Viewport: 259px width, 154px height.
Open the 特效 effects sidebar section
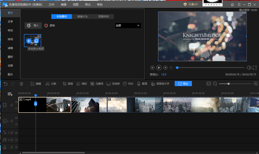click(x=10, y=30)
